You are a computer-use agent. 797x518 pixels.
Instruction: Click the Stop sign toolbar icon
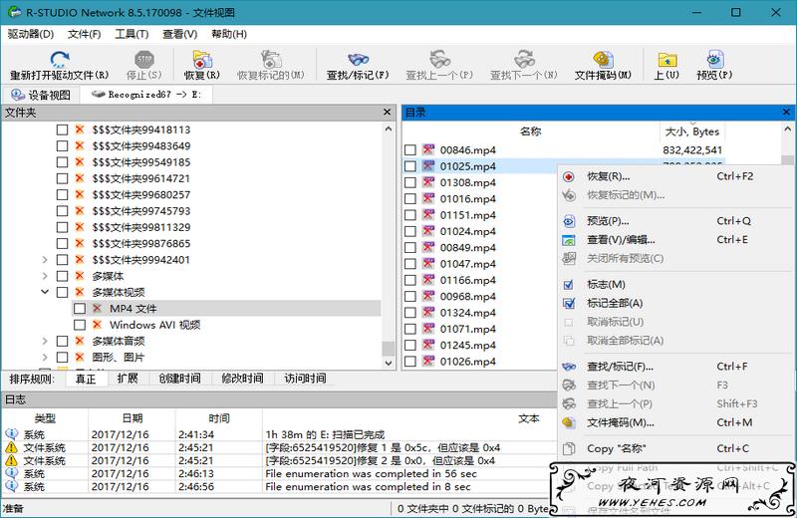[x=143, y=60]
